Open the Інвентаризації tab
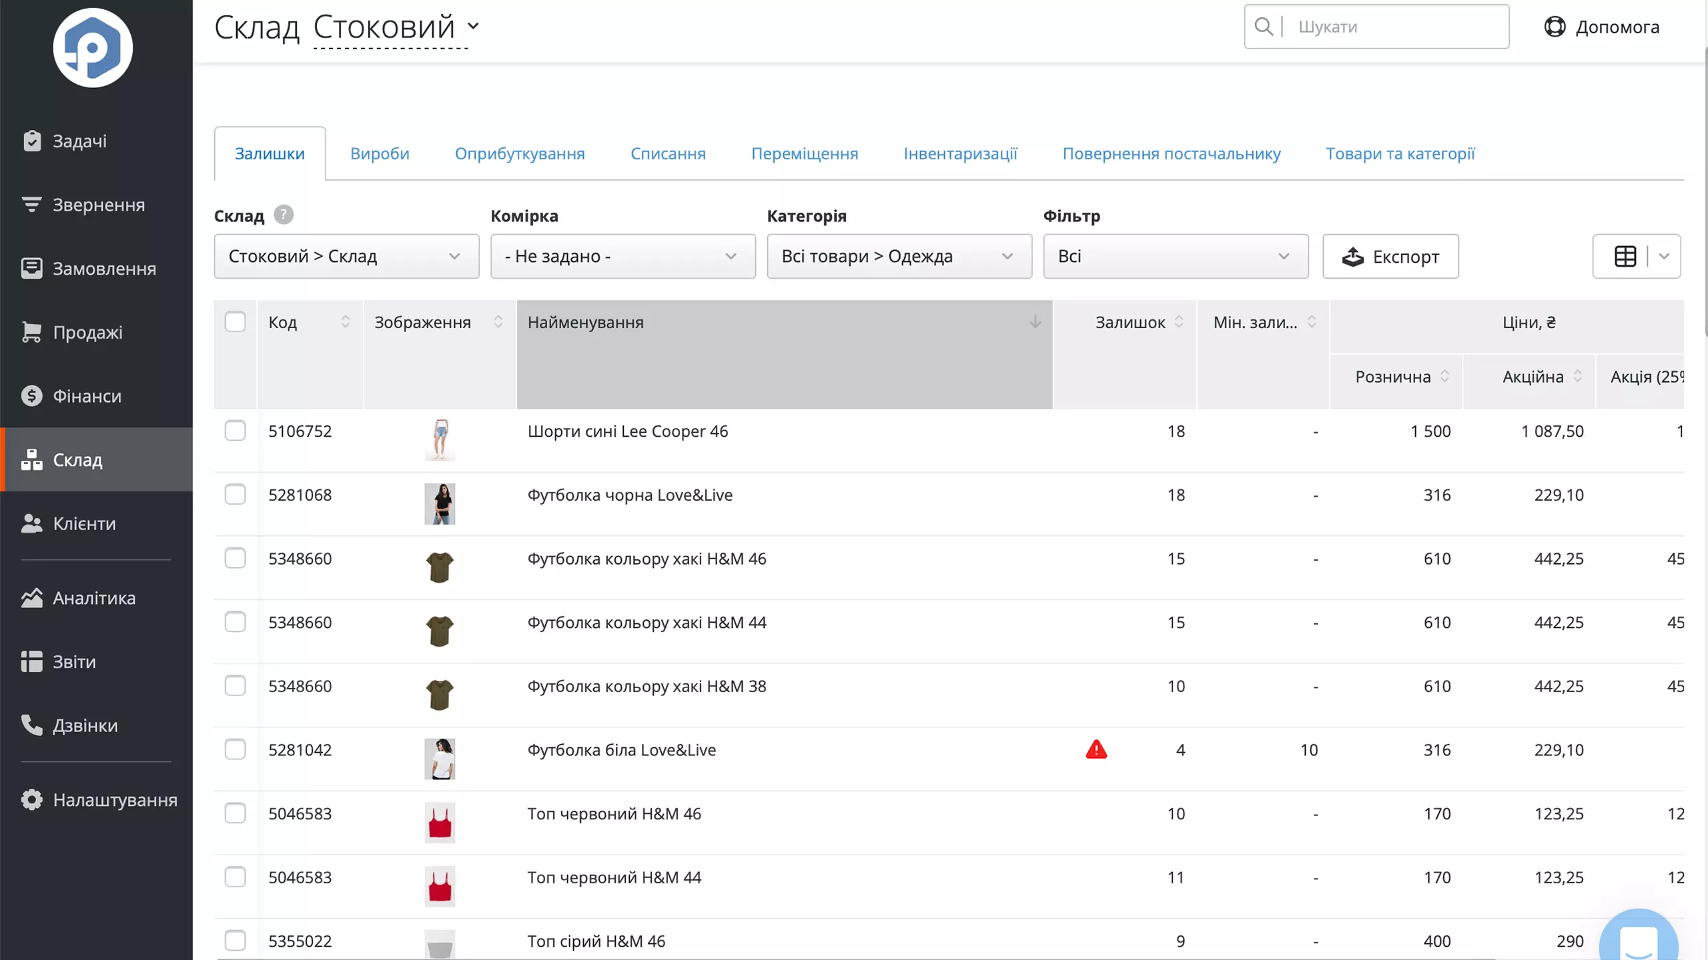Screen dimensions: 1708x960 960,153
